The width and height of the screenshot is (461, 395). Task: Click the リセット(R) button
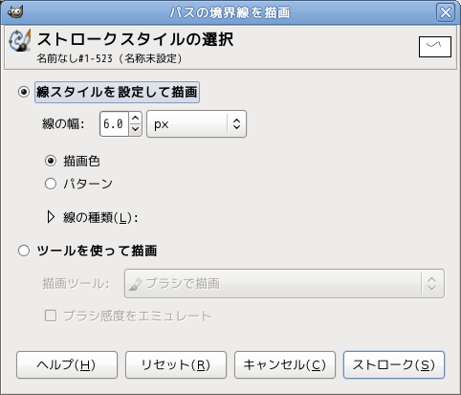click(176, 365)
